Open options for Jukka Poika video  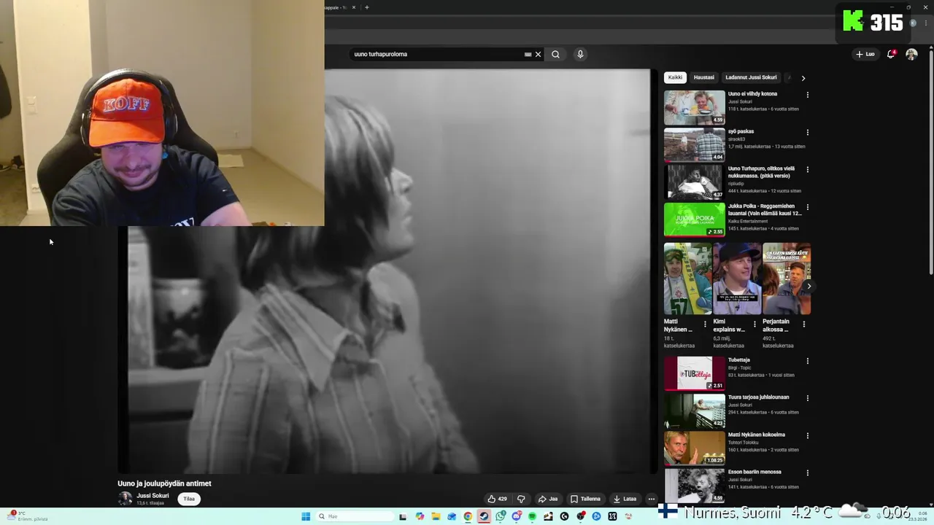tap(807, 207)
